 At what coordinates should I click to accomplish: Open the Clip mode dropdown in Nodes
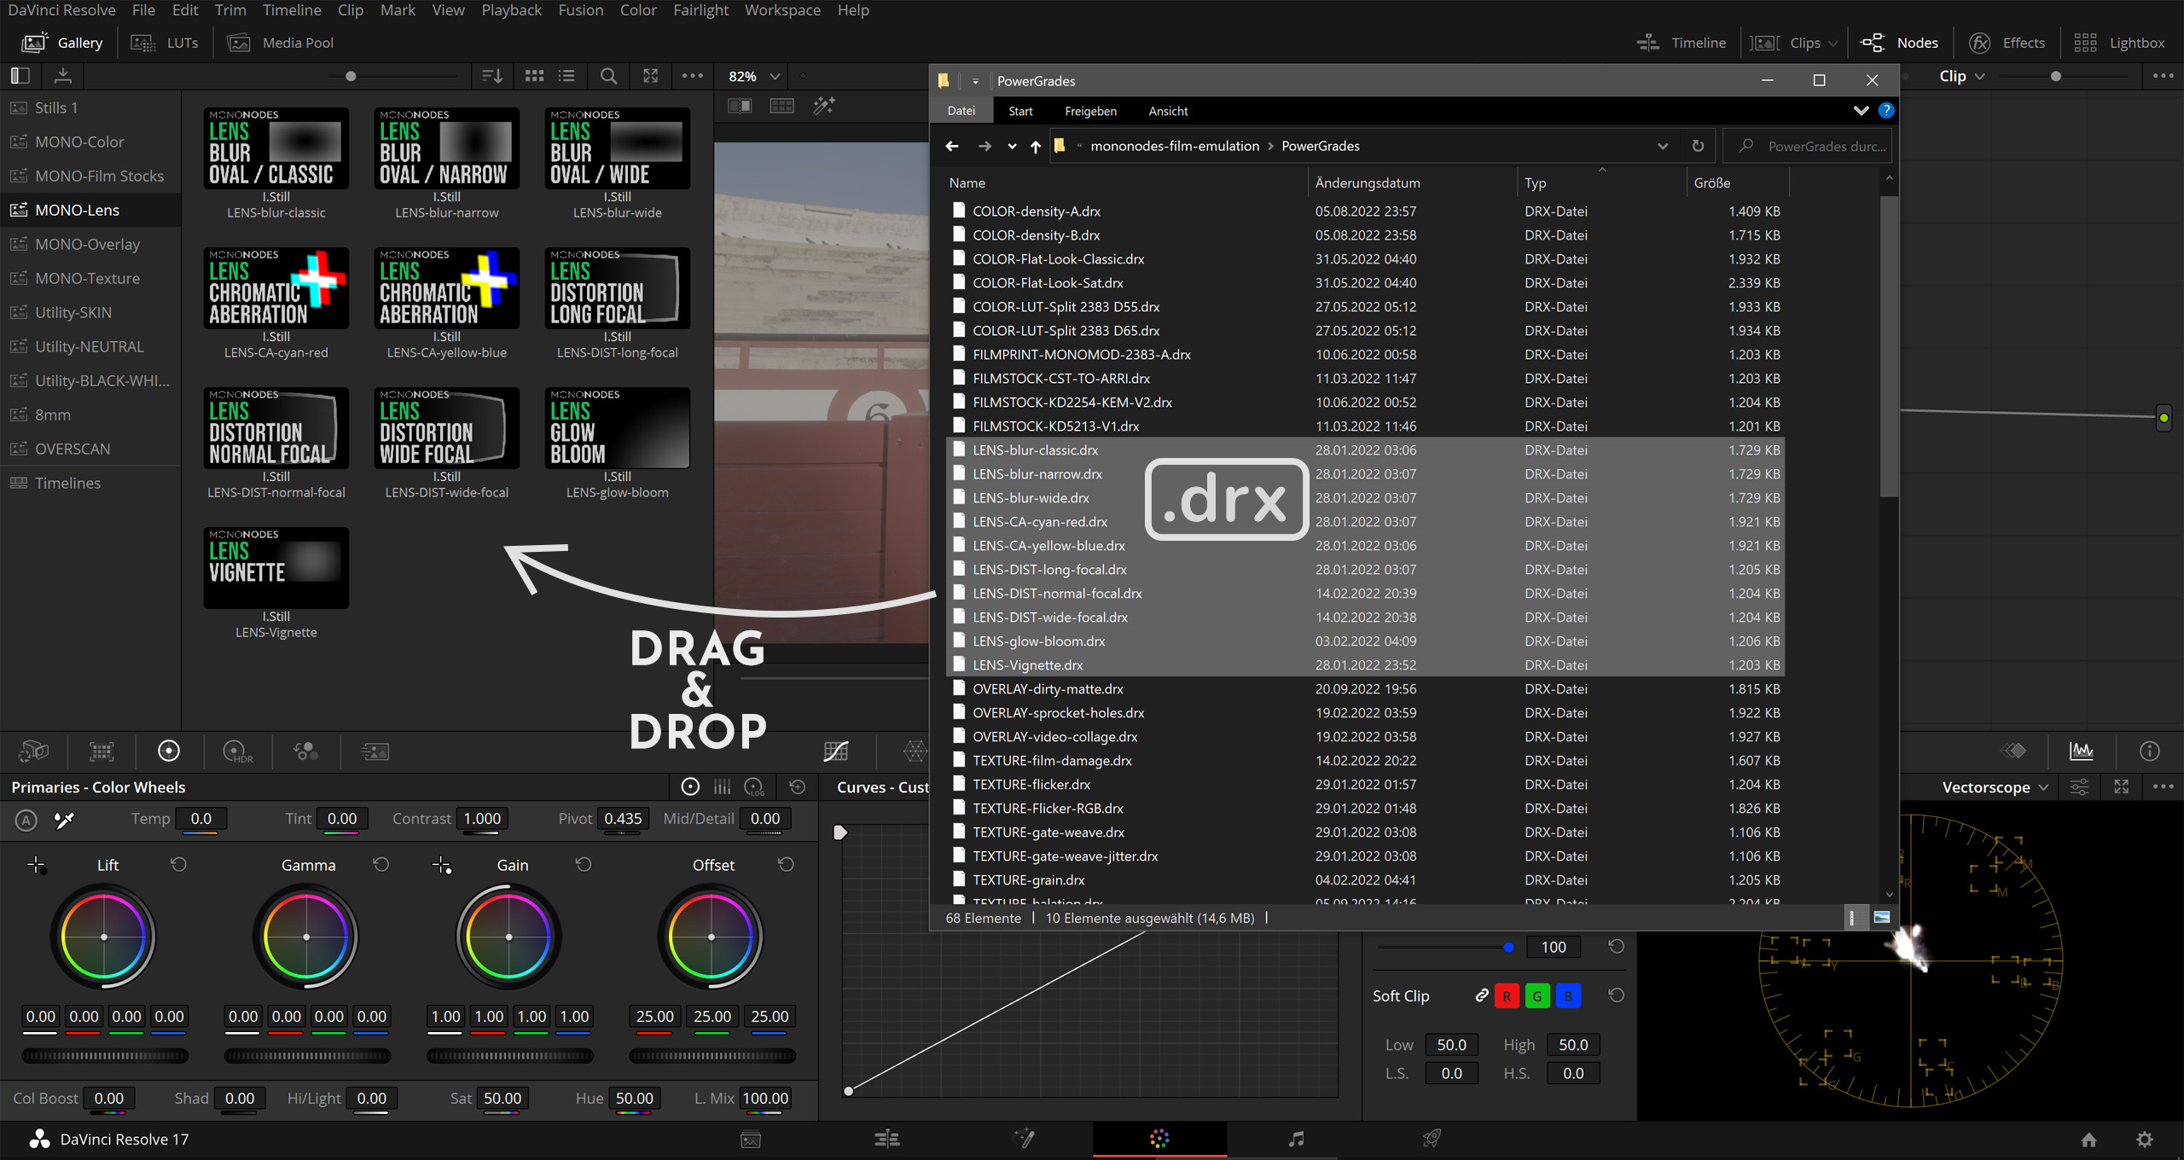(x=1962, y=76)
